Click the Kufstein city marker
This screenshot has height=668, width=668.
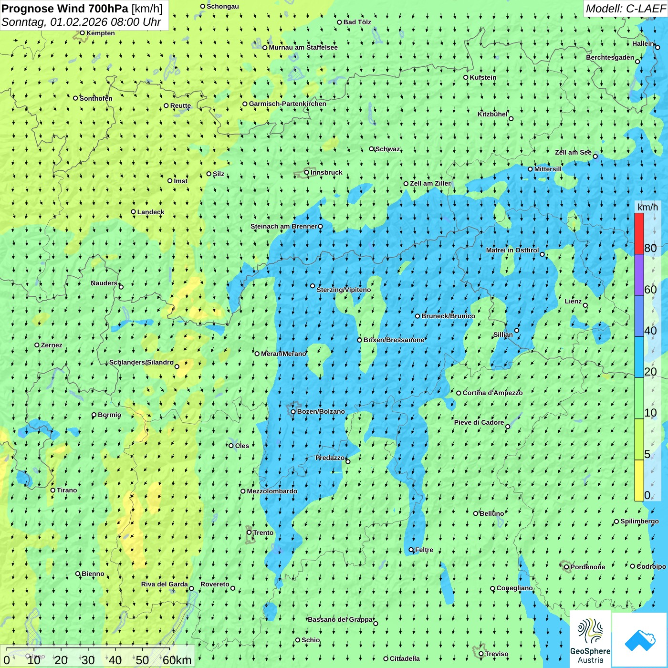466,77
